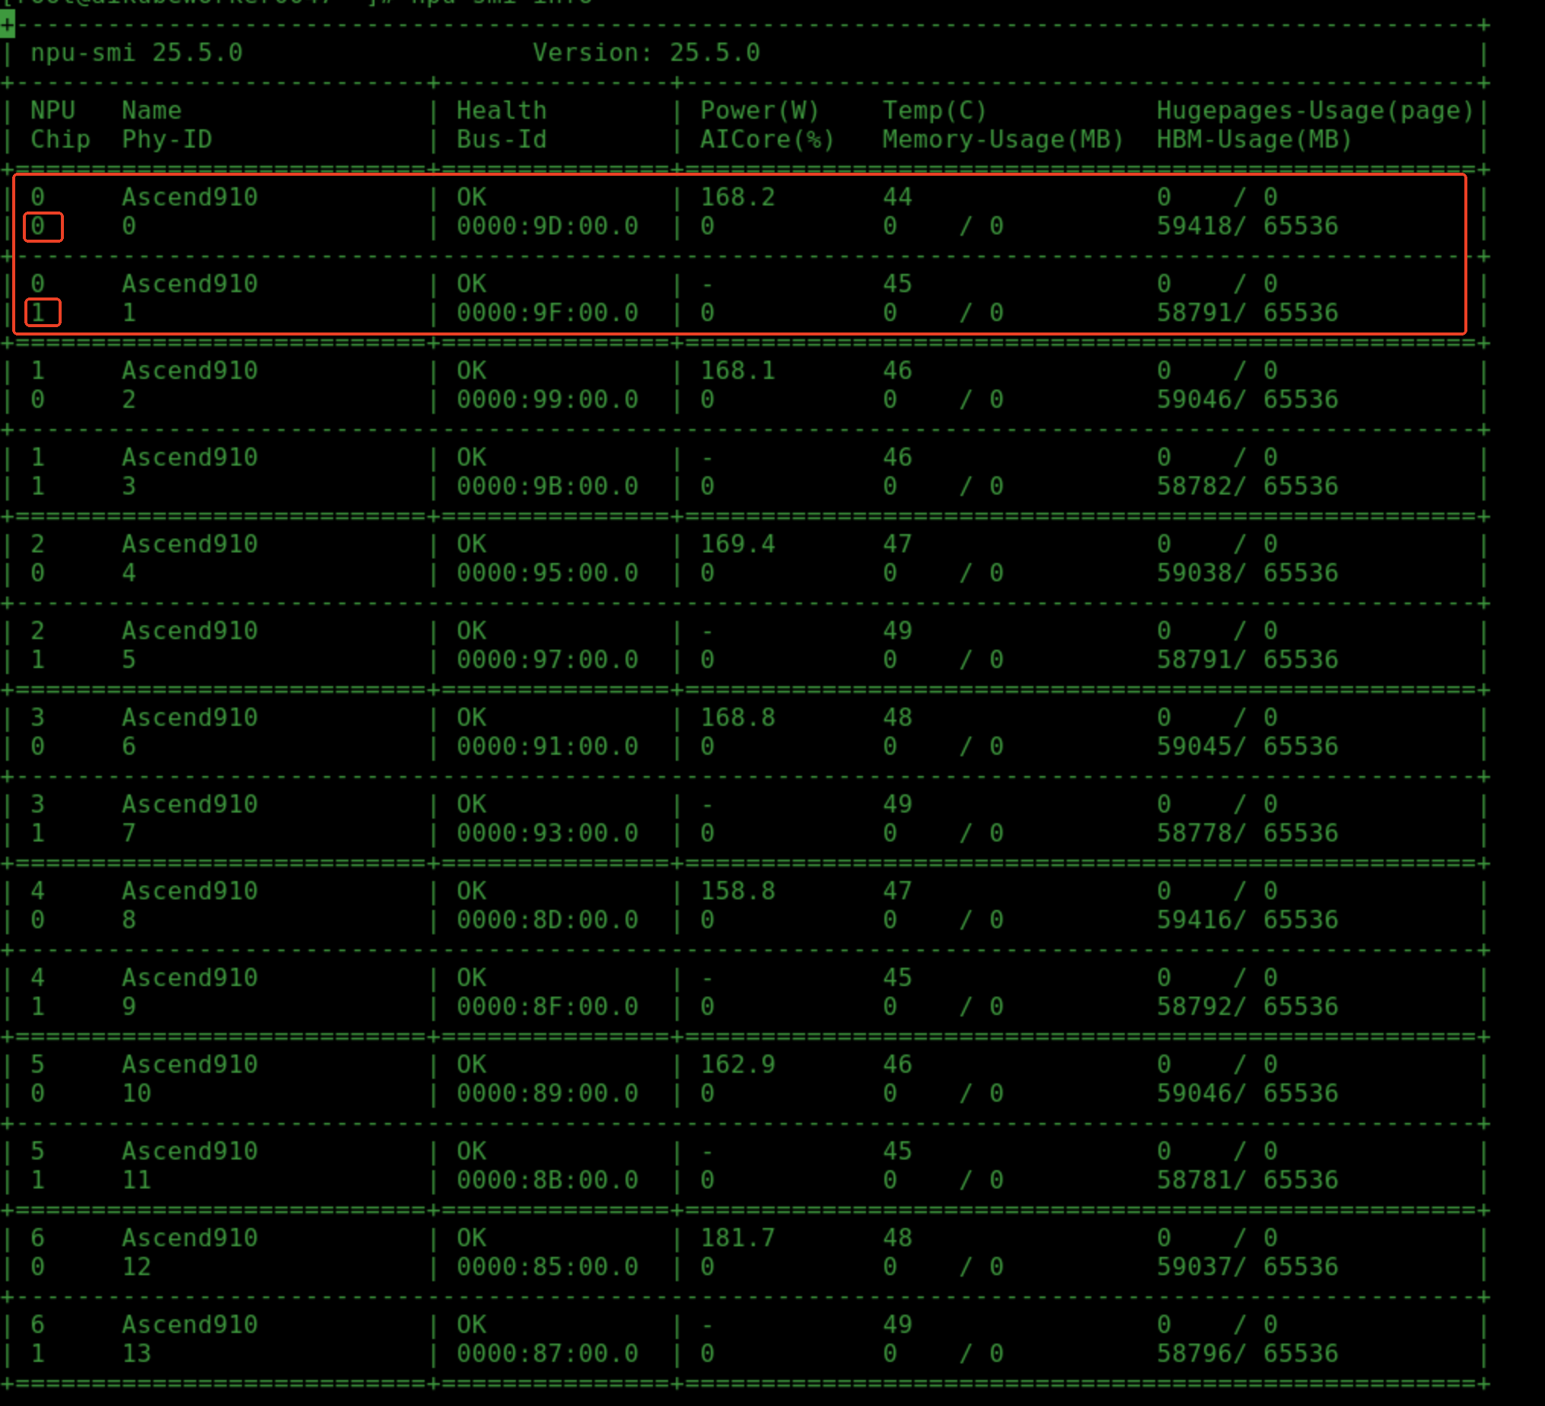Click the "NPU" column header
This screenshot has width=1545, height=1406.
tap(53, 110)
